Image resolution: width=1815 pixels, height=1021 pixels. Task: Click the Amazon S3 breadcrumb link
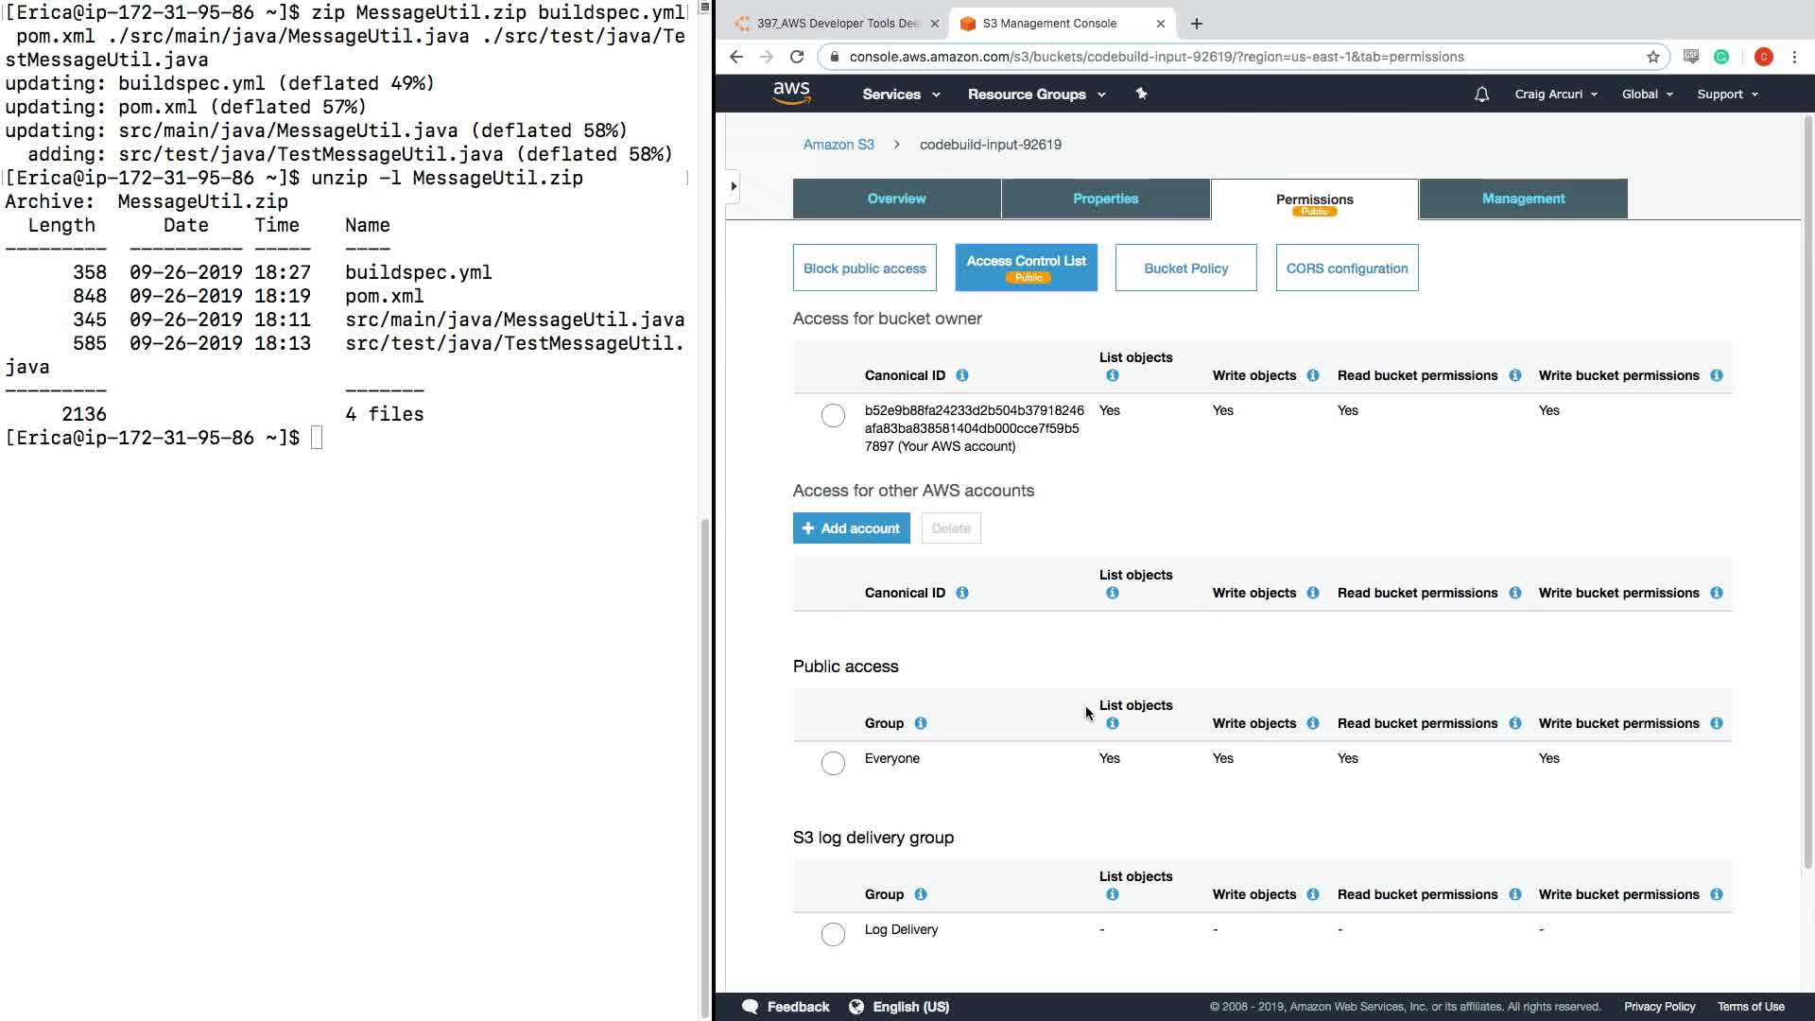coord(838,145)
